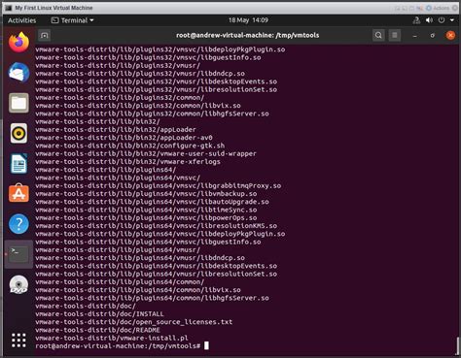Open the Actions menu in VM title bar
Screen dimensions: 461x358
coord(438,8)
